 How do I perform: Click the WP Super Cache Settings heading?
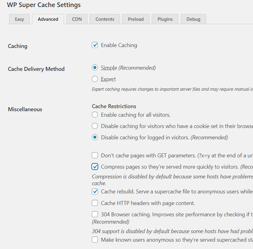(44, 5)
